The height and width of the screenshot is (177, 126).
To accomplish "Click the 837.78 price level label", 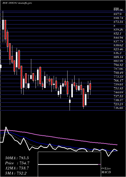I will [118, 41].
